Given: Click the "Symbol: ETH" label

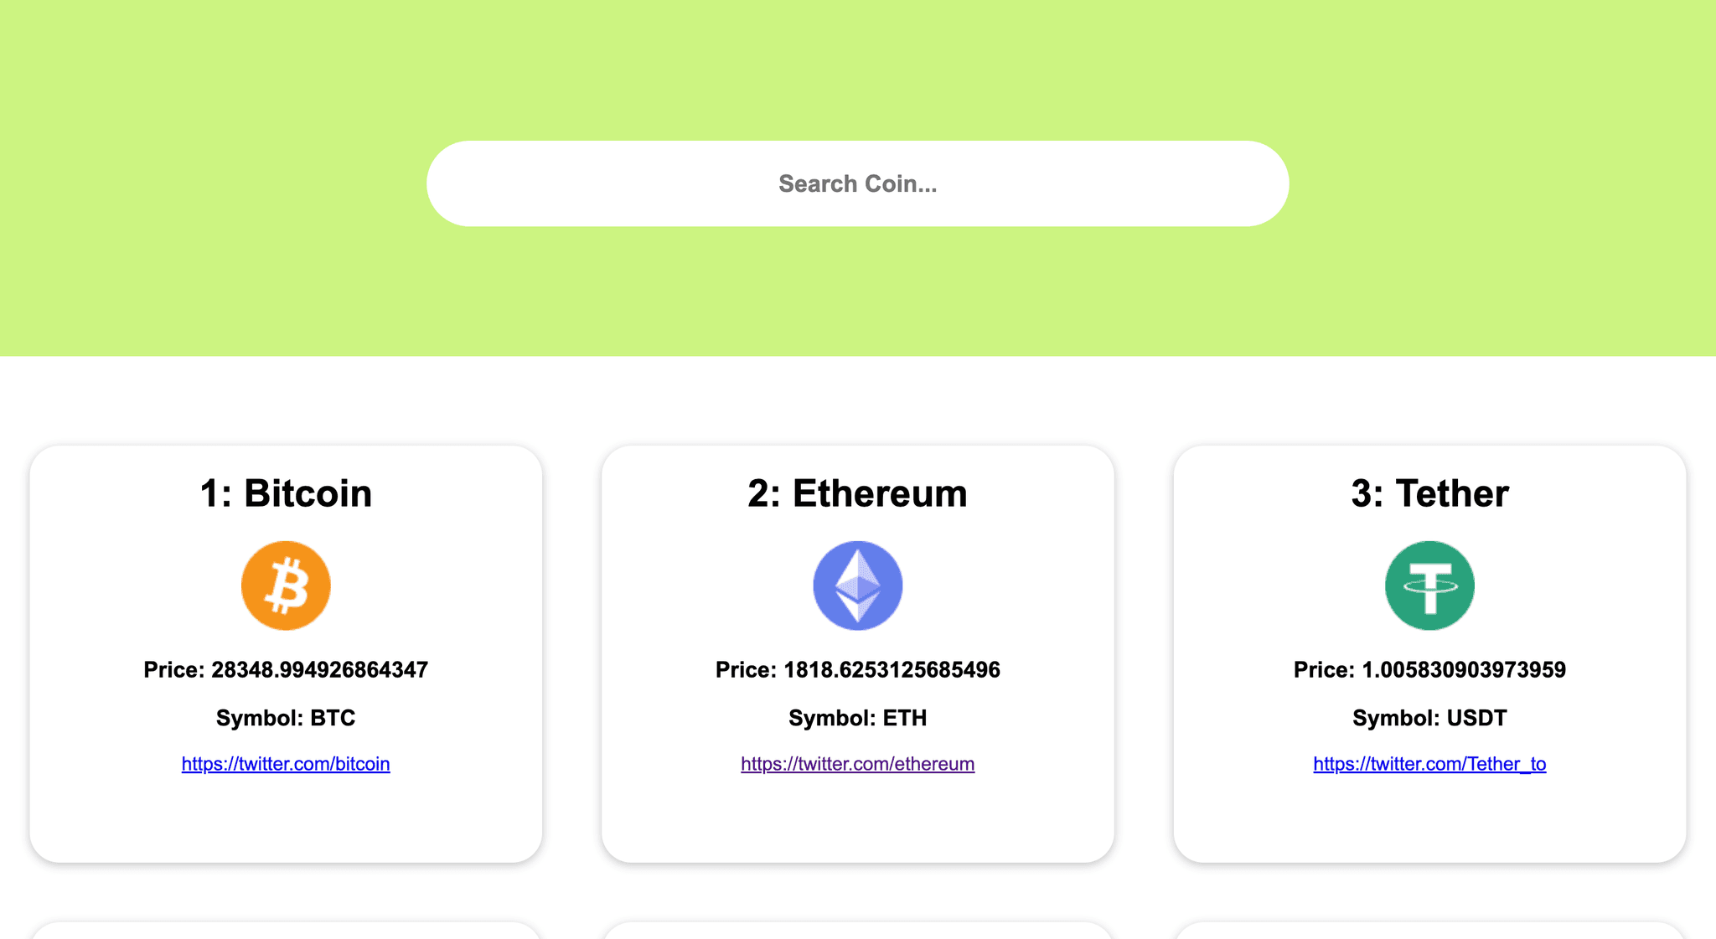Looking at the screenshot, I should pyautogui.click(x=857, y=718).
